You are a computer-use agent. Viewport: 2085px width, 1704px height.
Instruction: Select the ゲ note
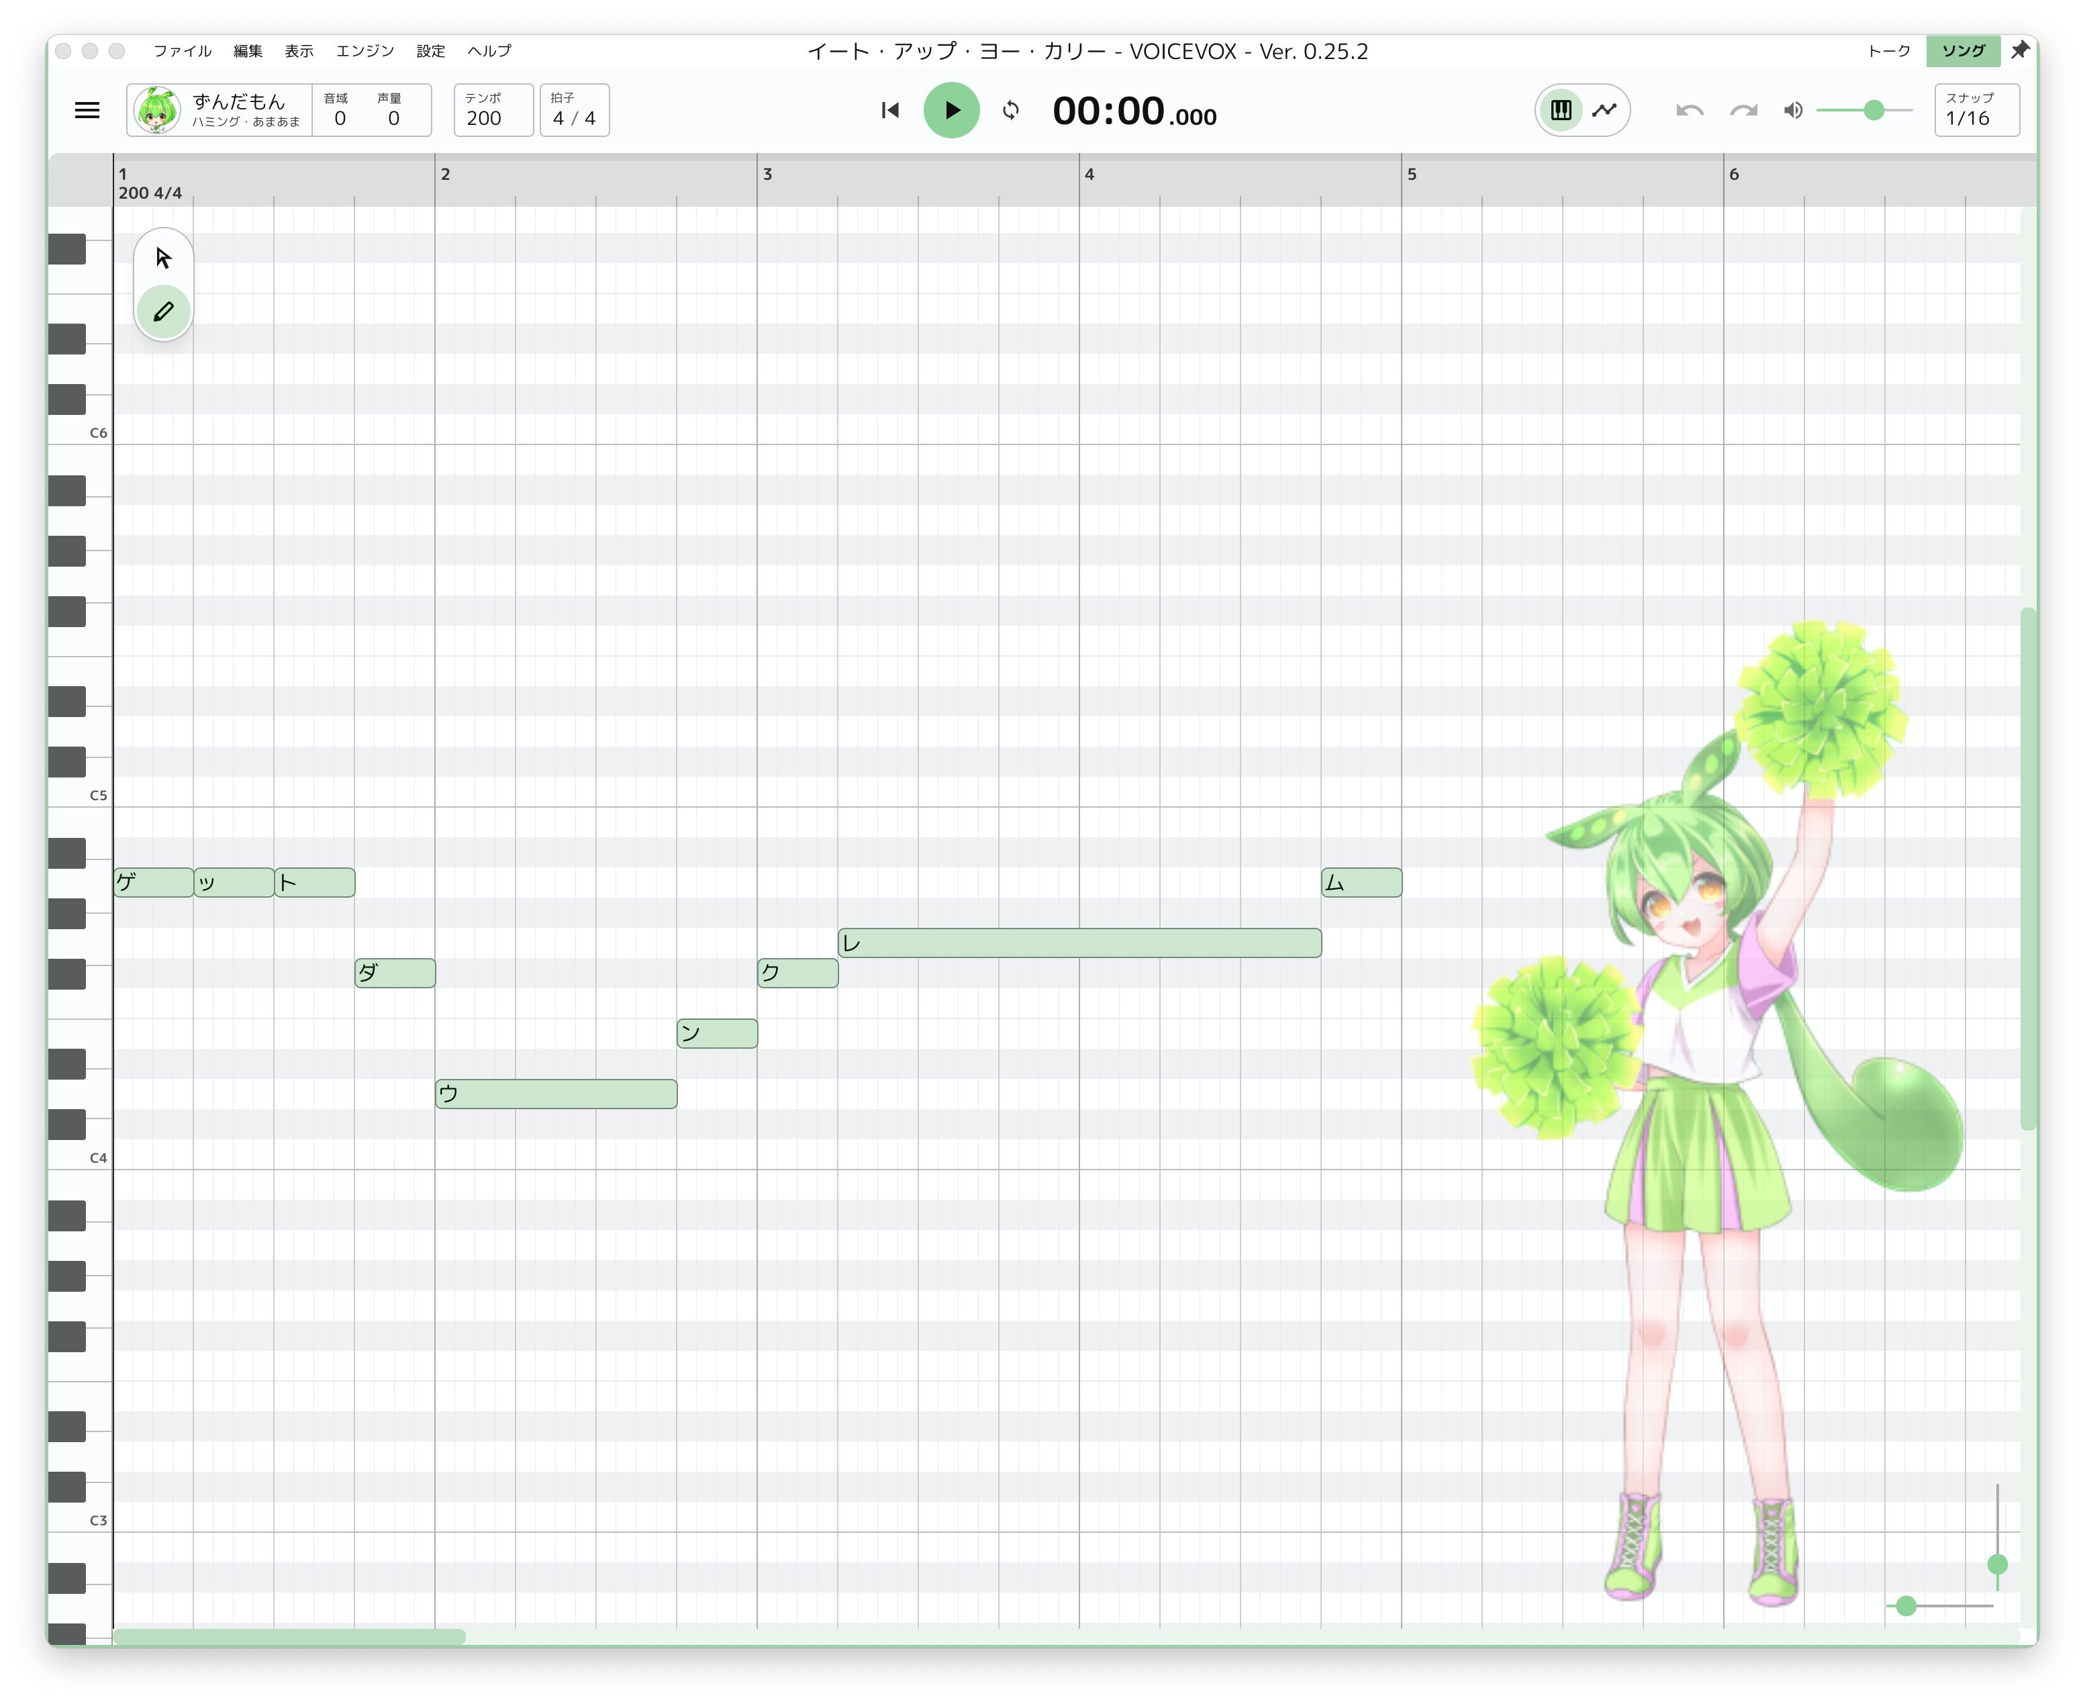click(x=154, y=882)
